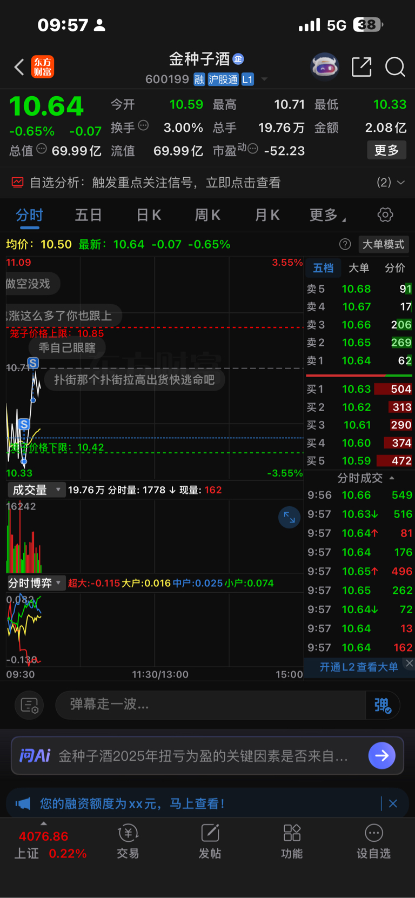
Task: Switch to 分时 chart tab
Action: (x=29, y=215)
